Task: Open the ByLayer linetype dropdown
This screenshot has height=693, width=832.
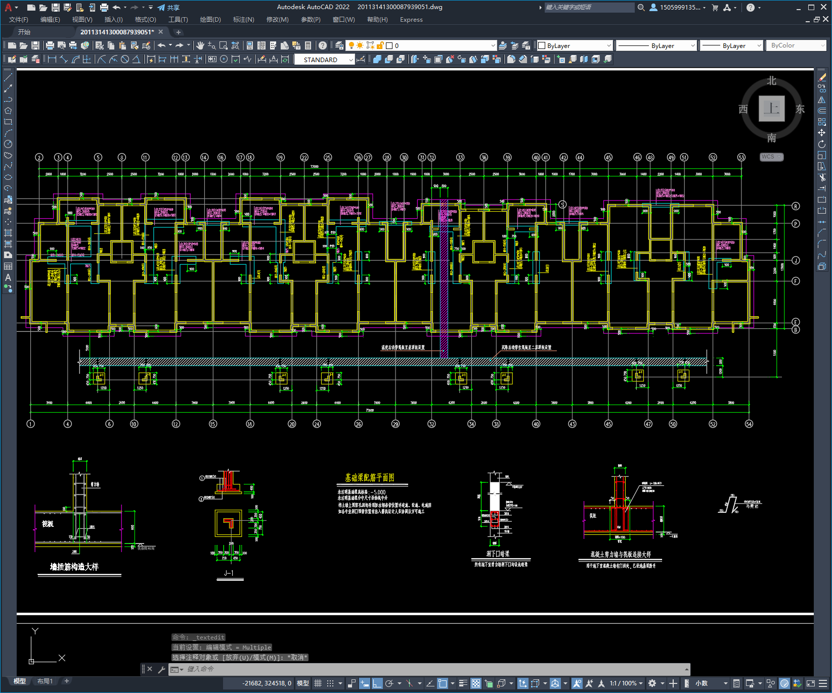Action: (693, 45)
